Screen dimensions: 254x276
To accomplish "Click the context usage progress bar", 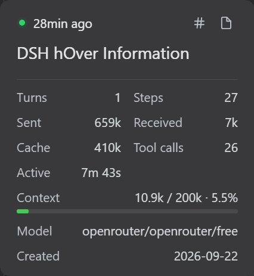I will (127, 211).
